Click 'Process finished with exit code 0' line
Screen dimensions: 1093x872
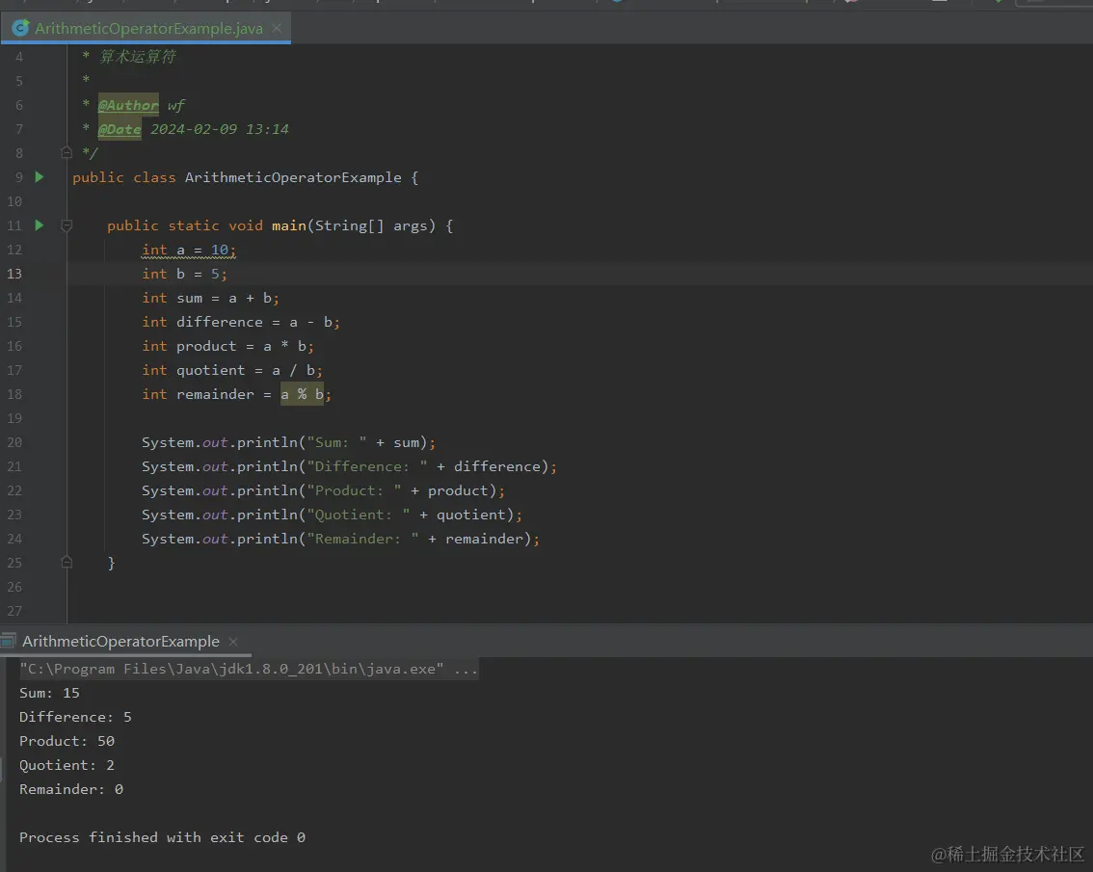[163, 837]
